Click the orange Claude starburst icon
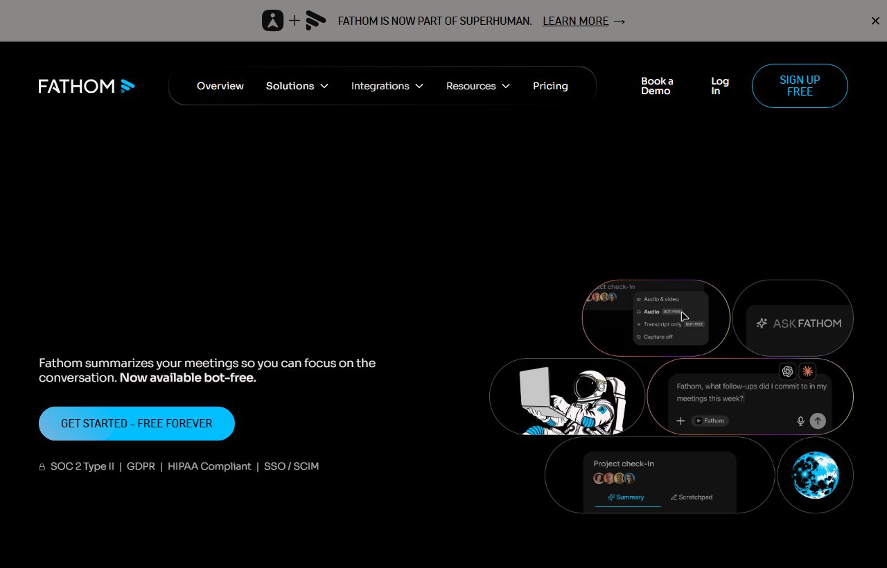 tap(807, 371)
